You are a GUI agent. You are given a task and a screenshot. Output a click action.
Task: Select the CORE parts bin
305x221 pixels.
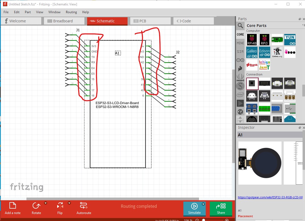pos(240,34)
